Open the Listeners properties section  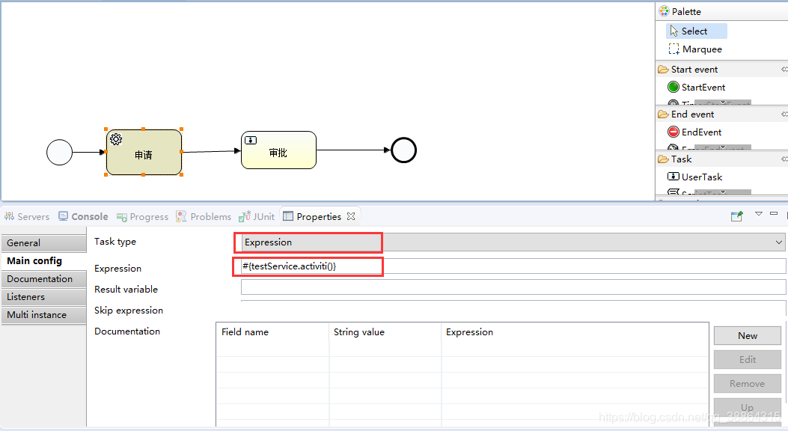(43, 297)
